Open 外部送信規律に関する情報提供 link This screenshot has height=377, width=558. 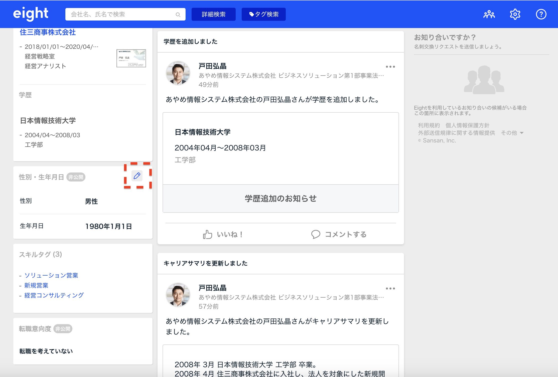pyautogui.click(x=456, y=133)
